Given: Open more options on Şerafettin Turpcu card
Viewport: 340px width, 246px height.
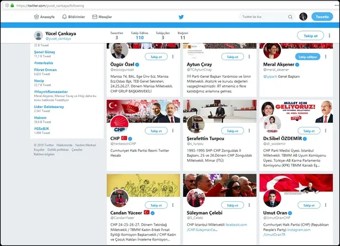Looking at the screenshot, I should click(x=249, y=131).
